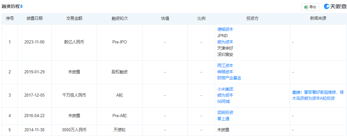Click the 披露日期 column header

point(34,19)
